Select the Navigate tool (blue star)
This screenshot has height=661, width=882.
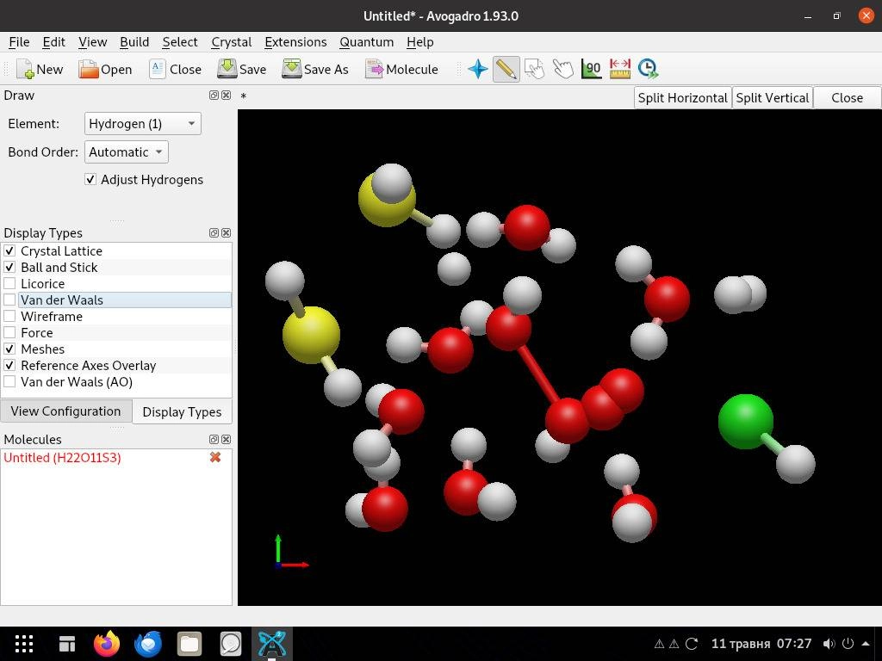point(477,69)
